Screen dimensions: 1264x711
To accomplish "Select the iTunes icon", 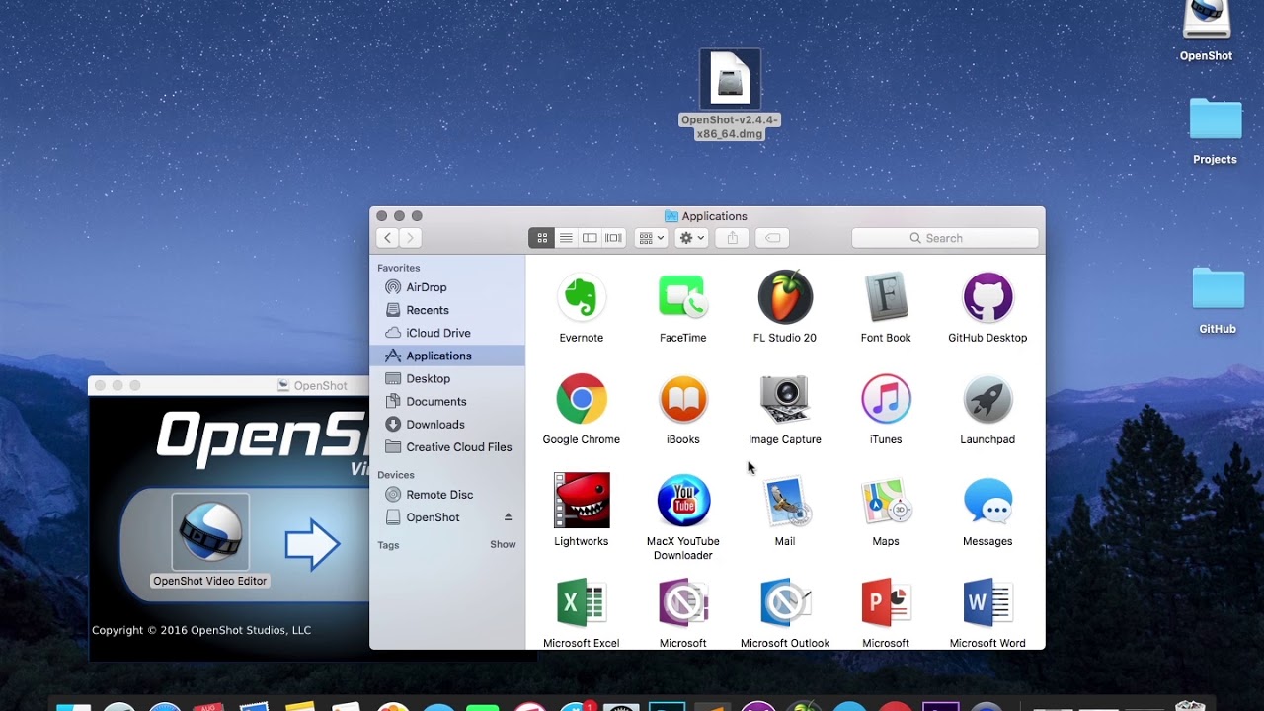I will pos(886,399).
